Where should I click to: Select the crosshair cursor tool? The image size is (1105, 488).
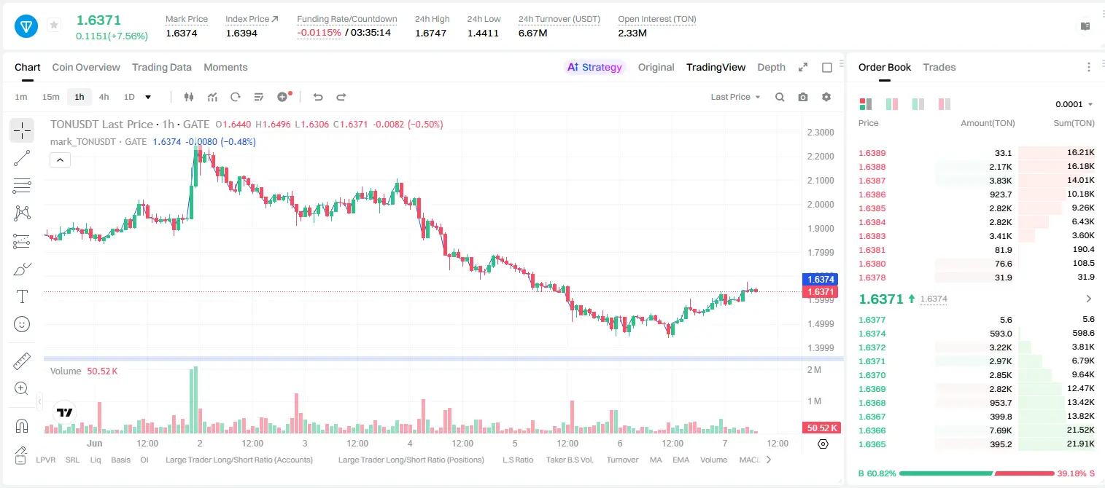[x=22, y=131]
